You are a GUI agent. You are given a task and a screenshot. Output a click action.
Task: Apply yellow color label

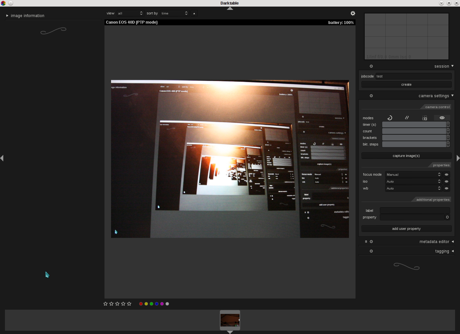(x=146, y=304)
